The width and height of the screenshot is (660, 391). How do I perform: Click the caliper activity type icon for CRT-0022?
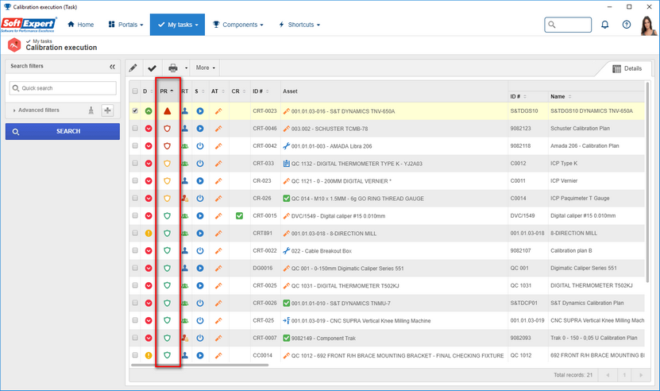point(218,250)
